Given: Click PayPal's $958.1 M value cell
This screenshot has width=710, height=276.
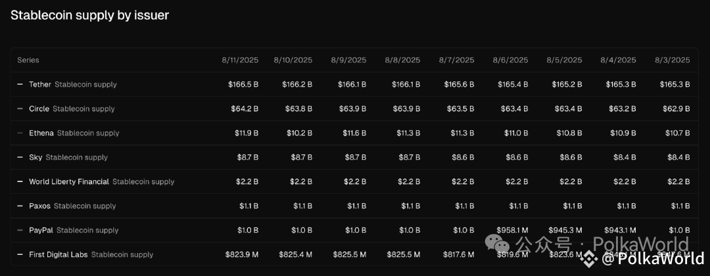Looking at the screenshot, I should tap(512, 230).
